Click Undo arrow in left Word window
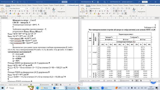 point(20,2)
